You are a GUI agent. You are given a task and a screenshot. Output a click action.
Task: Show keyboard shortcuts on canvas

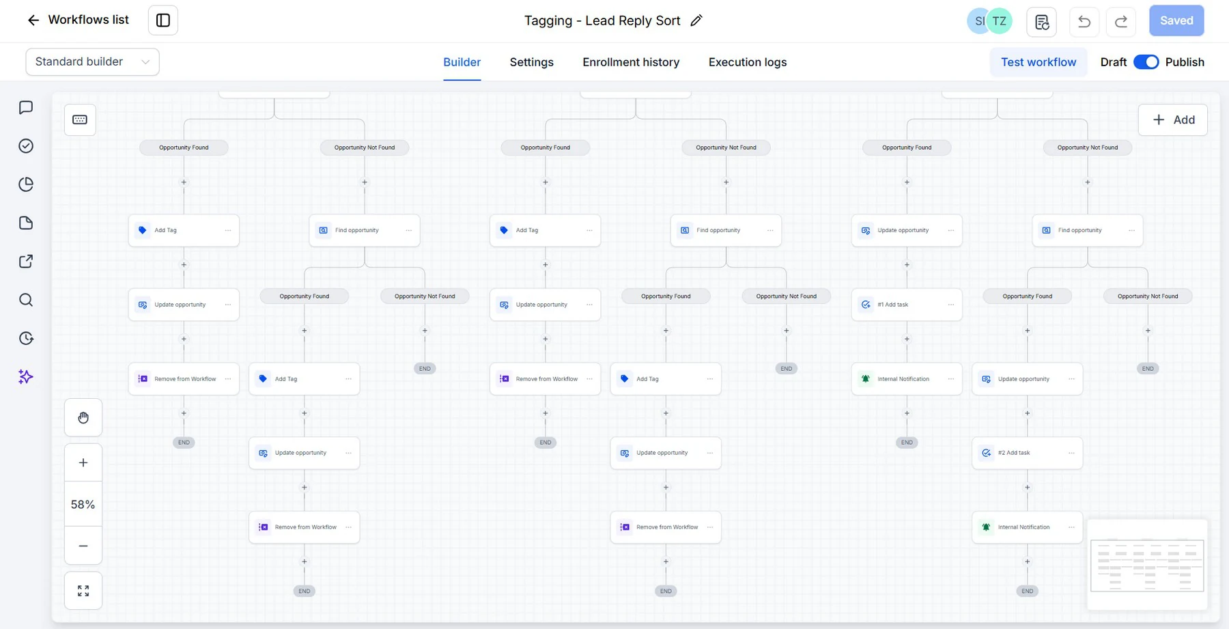tap(80, 120)
